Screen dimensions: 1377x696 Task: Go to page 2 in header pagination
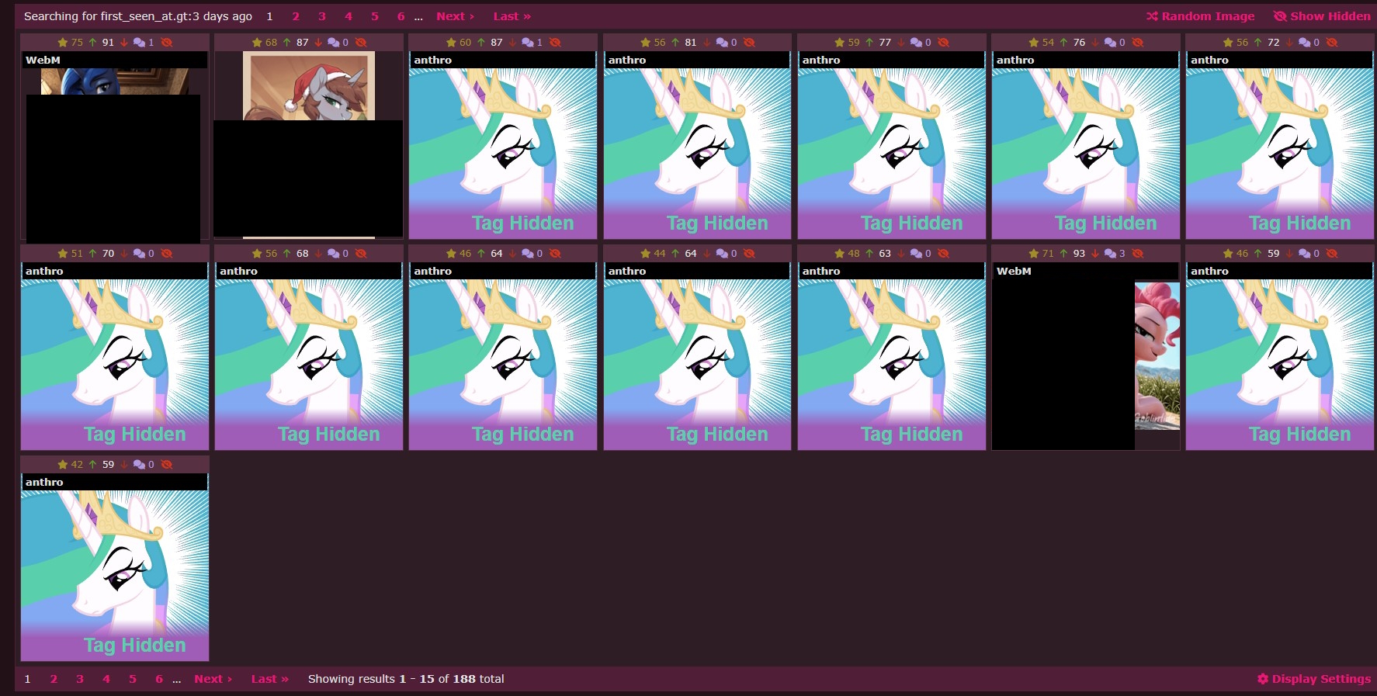296,16
